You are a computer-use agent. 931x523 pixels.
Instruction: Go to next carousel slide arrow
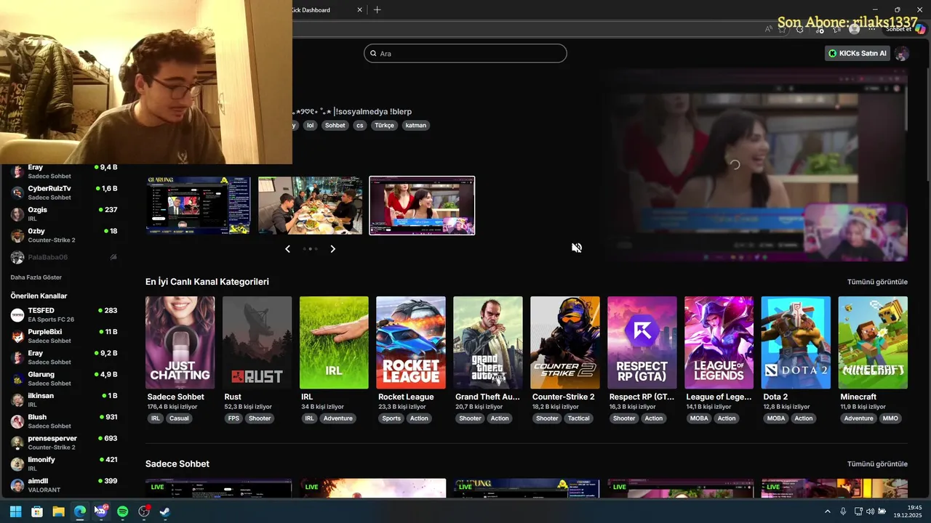point(333,249)
